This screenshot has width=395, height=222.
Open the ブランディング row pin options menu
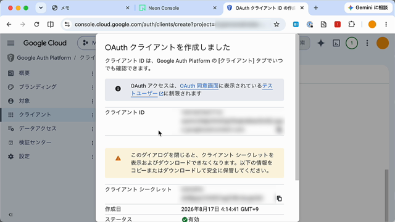pyautogui.click(x=93, y=87)
